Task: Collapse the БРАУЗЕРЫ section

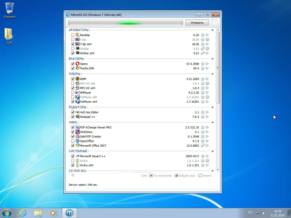Action: [x=212, y=59]
